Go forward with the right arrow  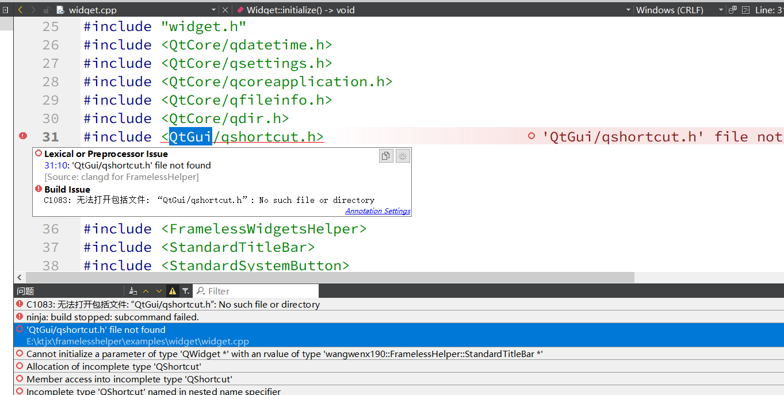pyautogui.click(x=33, y=10)
